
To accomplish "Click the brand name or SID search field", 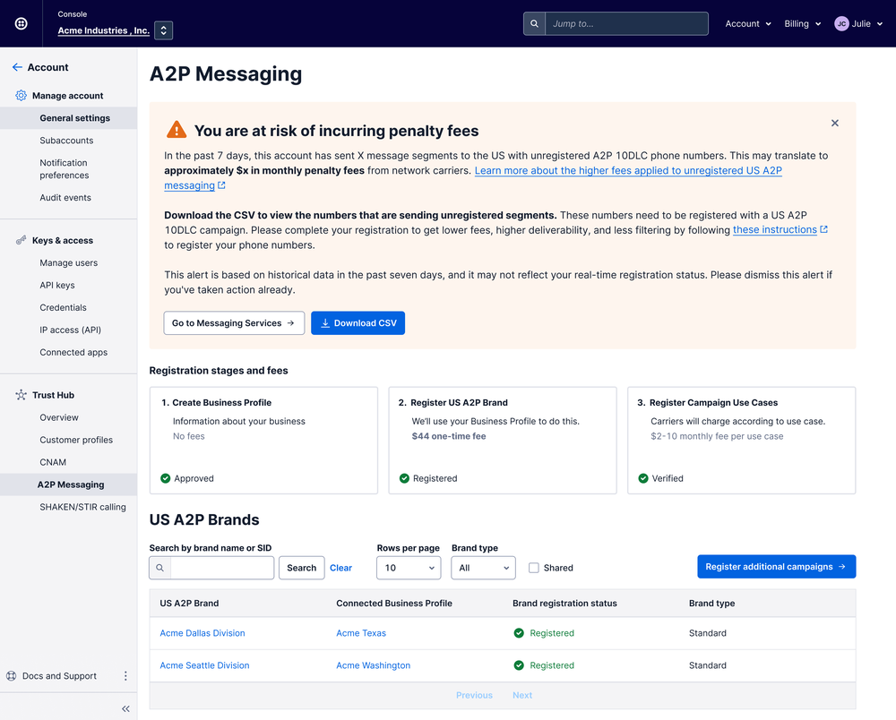I will click(x=221, y=568).
